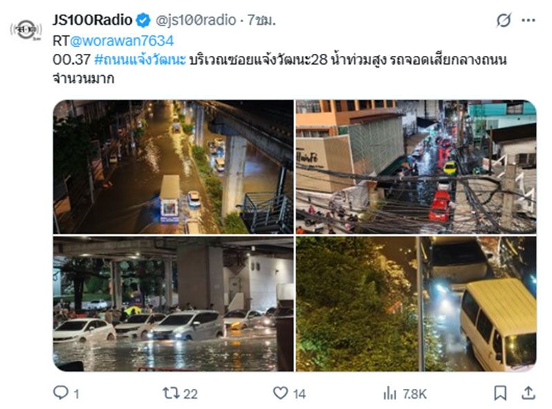Screen dimensions: 552x409
Task: Open photo of red taxi under cables
Action: (x=416, y=167)
